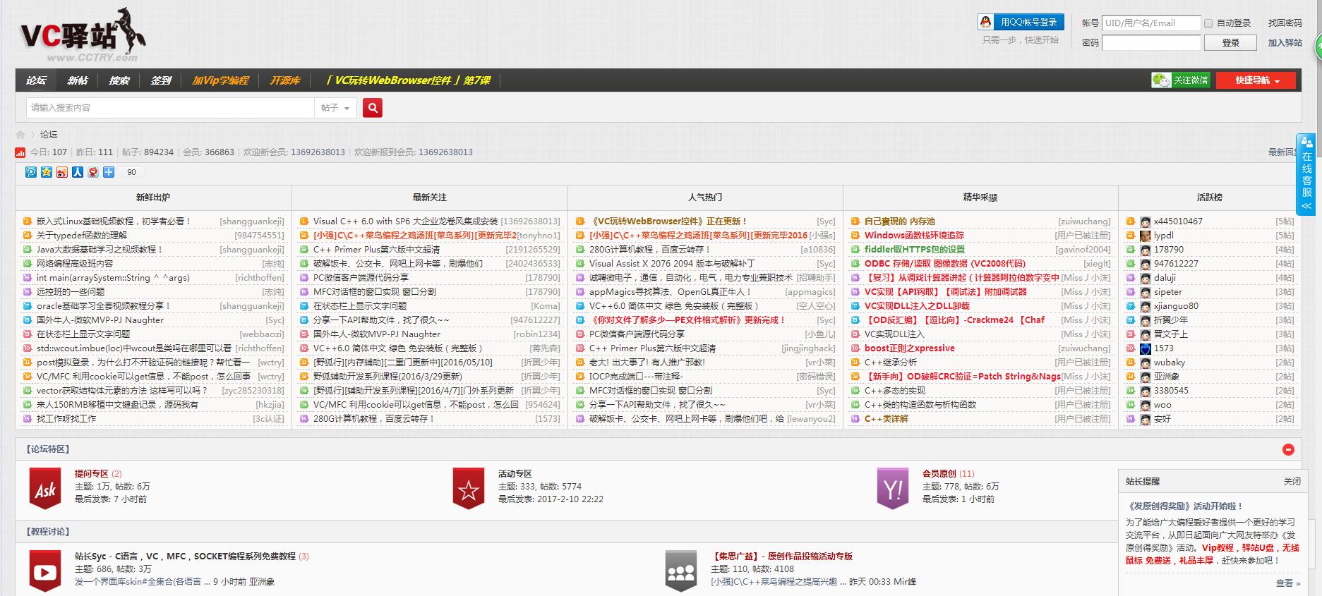
Task: Open 《发原创得奖励》活动开始啦 announcement
Action: point(1184,506)
